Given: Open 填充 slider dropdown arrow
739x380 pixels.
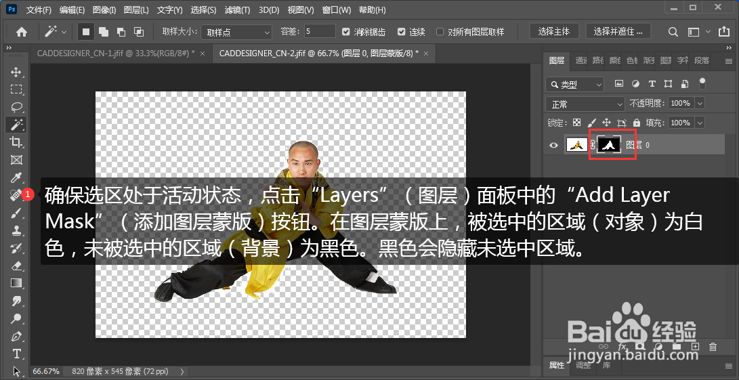Looking at the screenshot, I should click(x=700, y=123).
